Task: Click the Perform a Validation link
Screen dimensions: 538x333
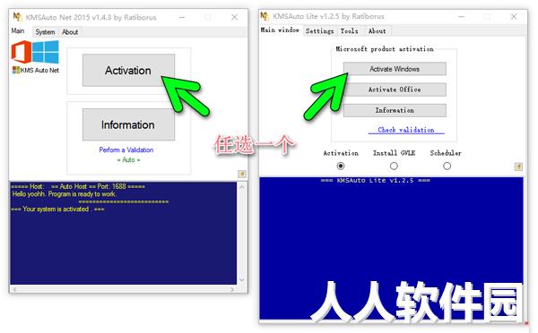Action: [x=126, y=149]
